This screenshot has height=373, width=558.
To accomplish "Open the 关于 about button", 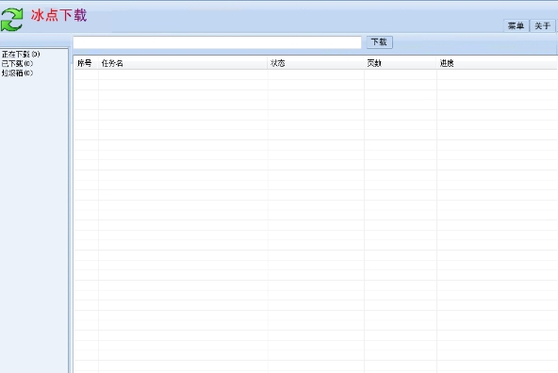I will tap(543, 25).
